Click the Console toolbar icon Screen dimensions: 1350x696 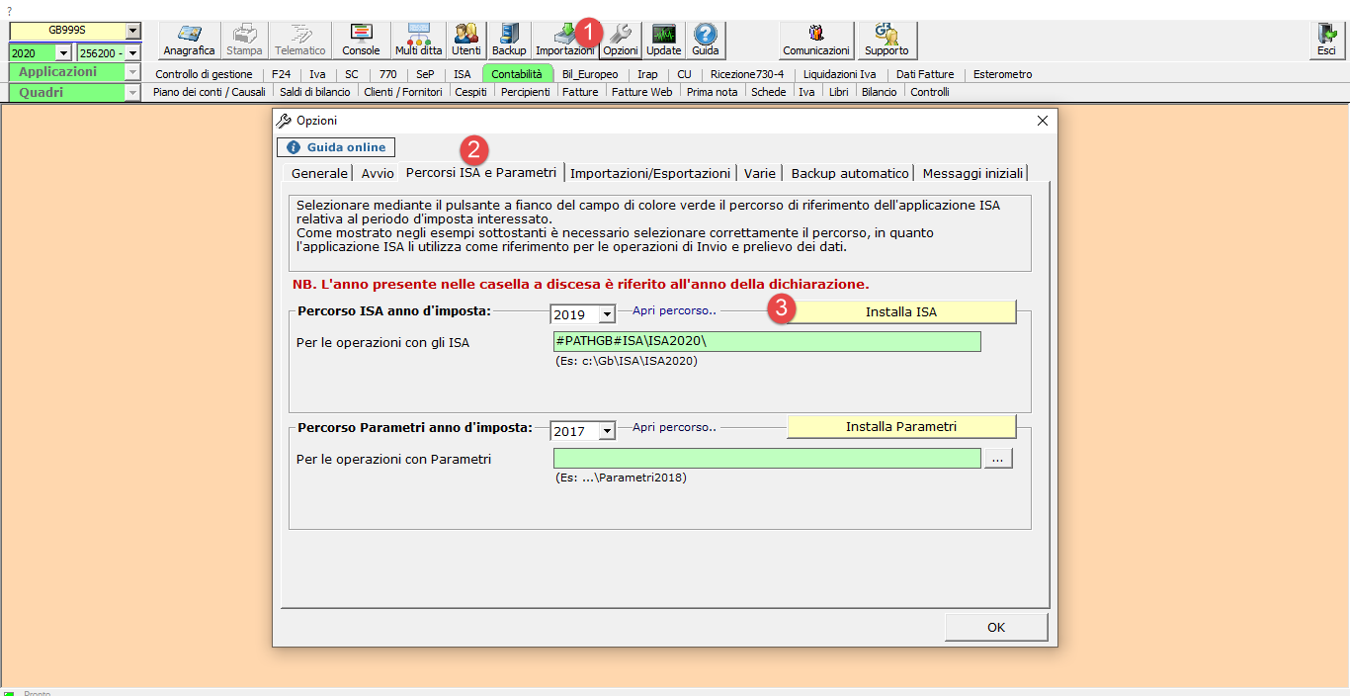point(361,40)
